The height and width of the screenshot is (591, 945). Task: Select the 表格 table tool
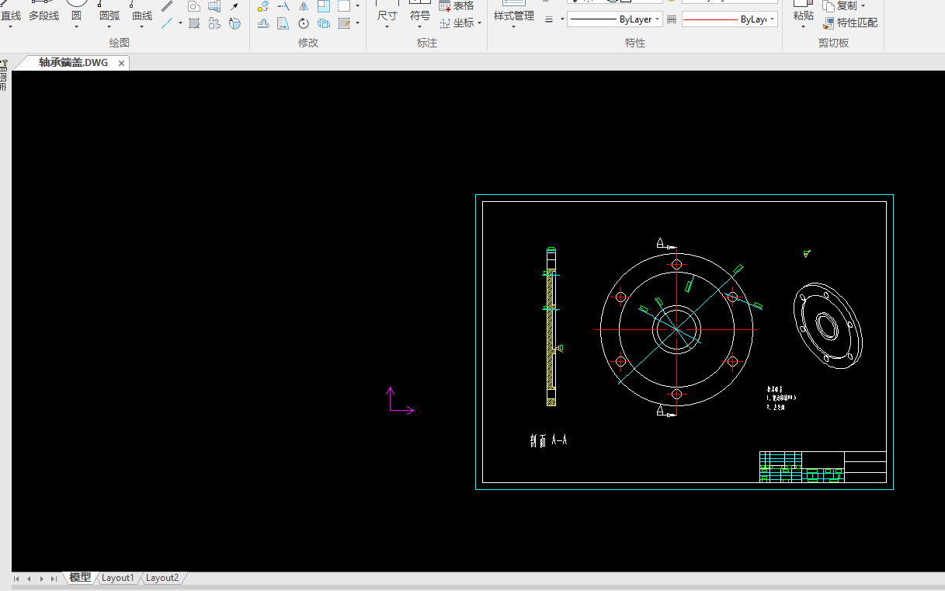[x=446, y=6]
